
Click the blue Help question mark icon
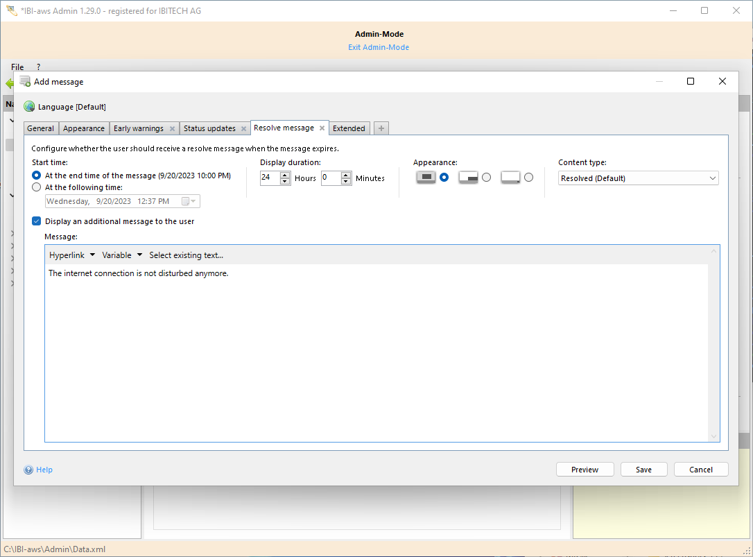coord(28,470)
